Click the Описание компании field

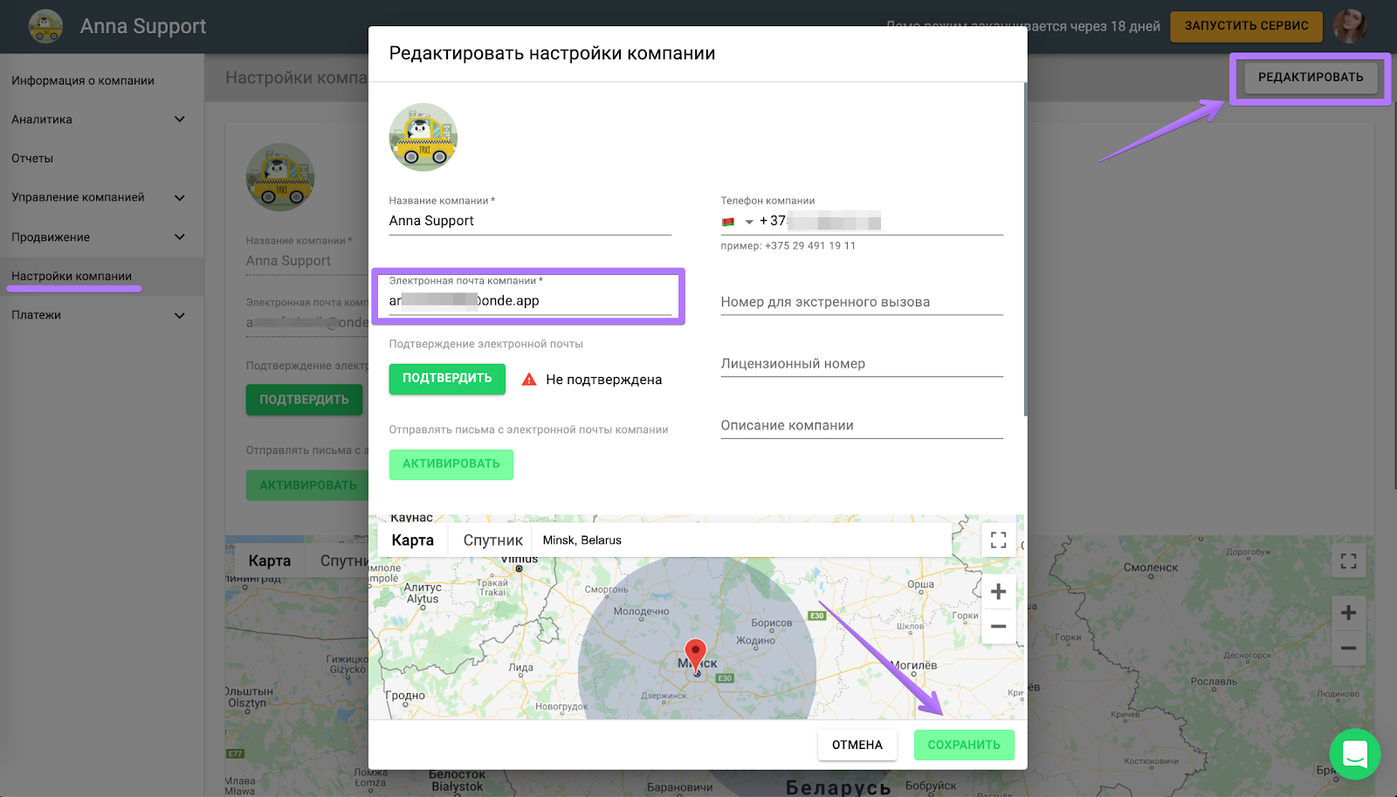click(x=862, y=426)
